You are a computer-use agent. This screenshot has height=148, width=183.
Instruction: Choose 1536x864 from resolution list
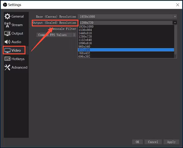click(x=126, y=30)
